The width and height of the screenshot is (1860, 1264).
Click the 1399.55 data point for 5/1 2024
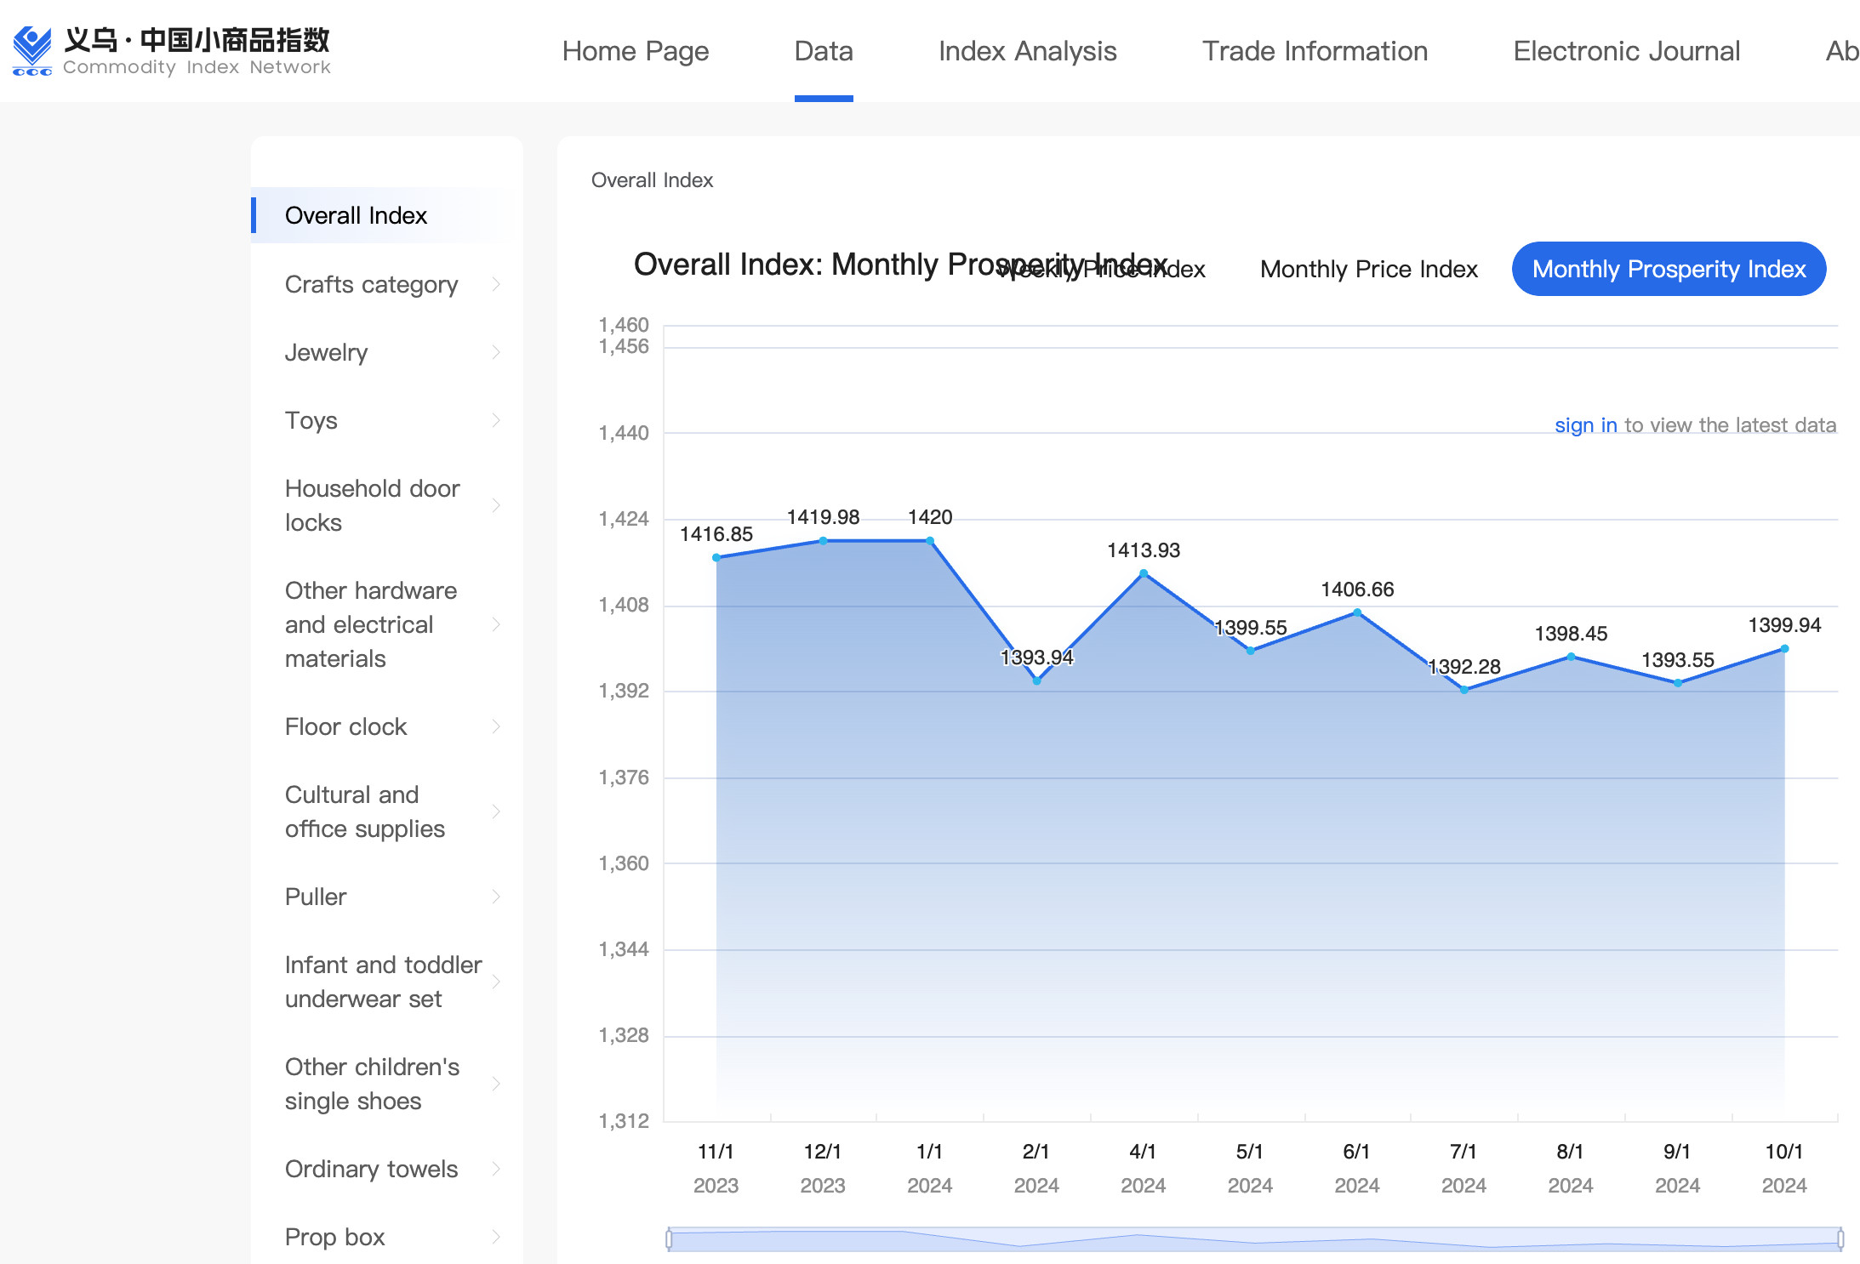1250,651
